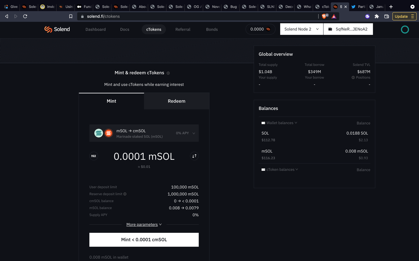
Task: Reload the current page
Action: pyautogui.click(x=25, y=16)
